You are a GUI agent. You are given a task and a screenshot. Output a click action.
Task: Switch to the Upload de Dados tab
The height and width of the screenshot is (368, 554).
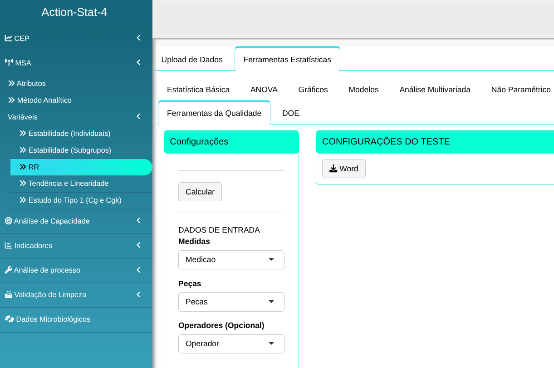pyautogui.click(x=192, y=60)
